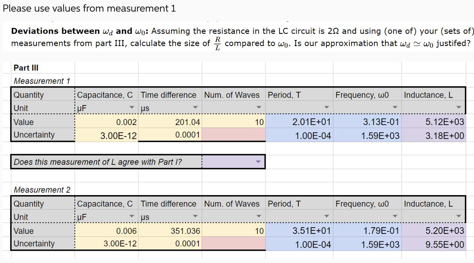Image resolution: width=474 pixels, height=263 pixels.
Task: Click the Part III heading cell
Action: 42,67
